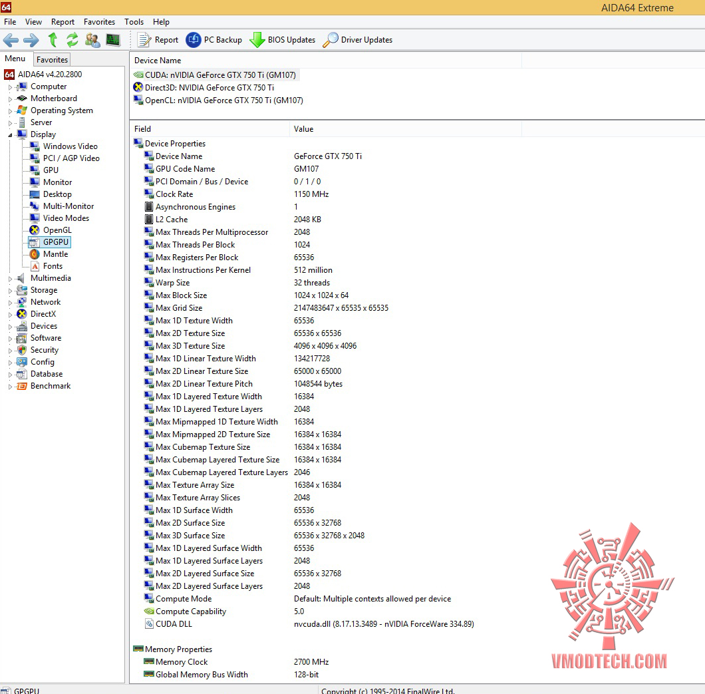Click the Field column header
The width and height of the screenshot is (705, 694).
pyautogui.click(x=210, y=129)
